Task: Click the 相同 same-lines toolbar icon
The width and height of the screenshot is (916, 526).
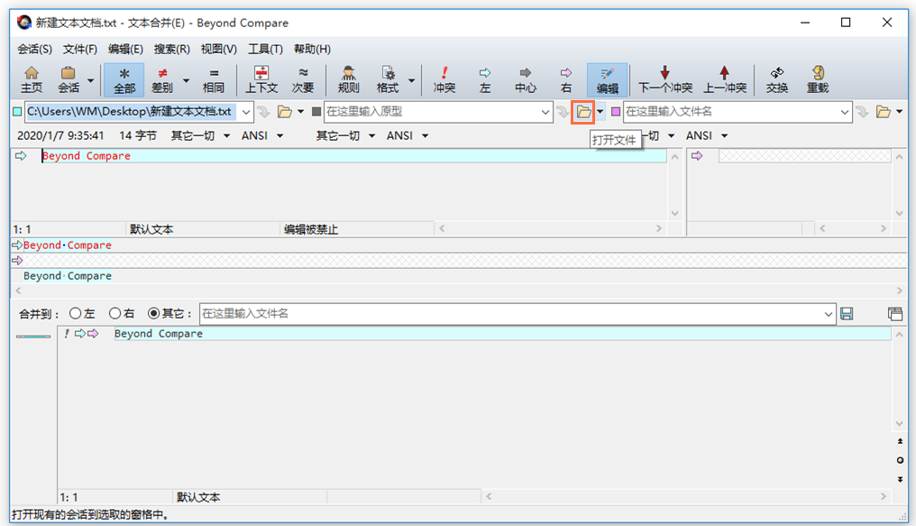Action: point(214,79)
